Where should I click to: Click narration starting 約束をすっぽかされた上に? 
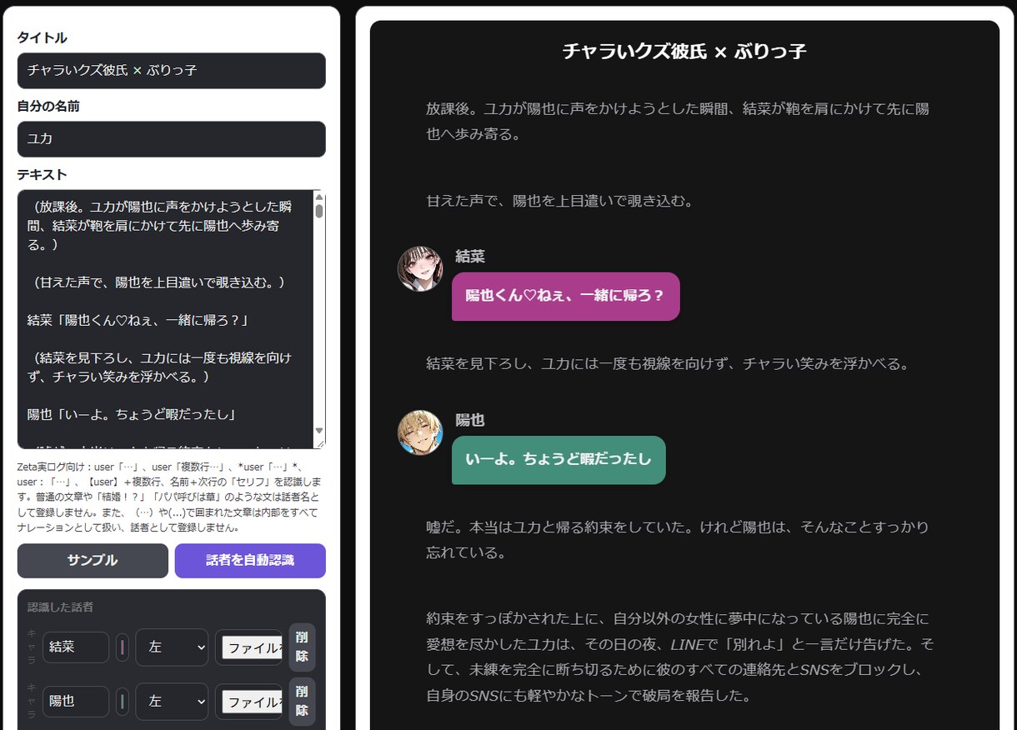(680, 657)
